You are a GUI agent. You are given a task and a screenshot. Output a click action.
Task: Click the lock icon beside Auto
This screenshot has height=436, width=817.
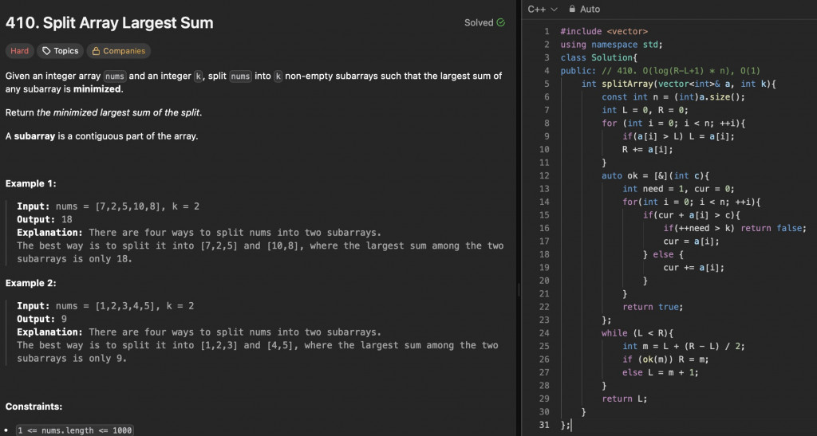pos(572,9)
